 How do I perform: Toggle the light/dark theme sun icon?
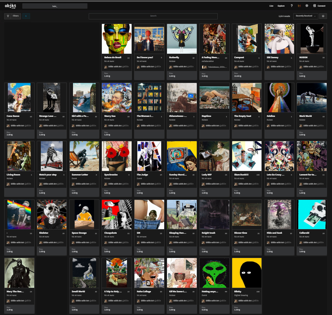pyautogui.click(x=306, y=6)
